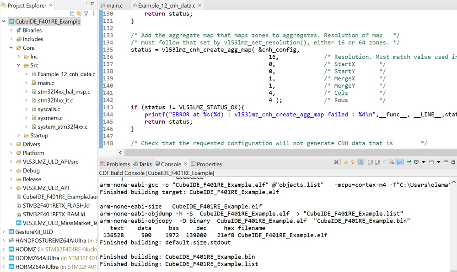The image size is (457, 272).
Task: Clear the build console
Action: (x=392, y=162)
